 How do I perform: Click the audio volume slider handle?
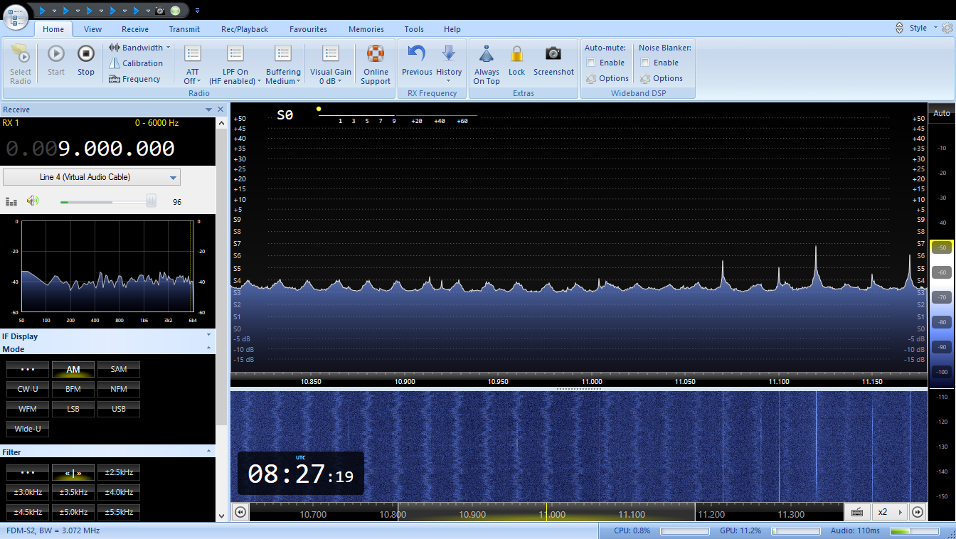click(x=151, y=201)
